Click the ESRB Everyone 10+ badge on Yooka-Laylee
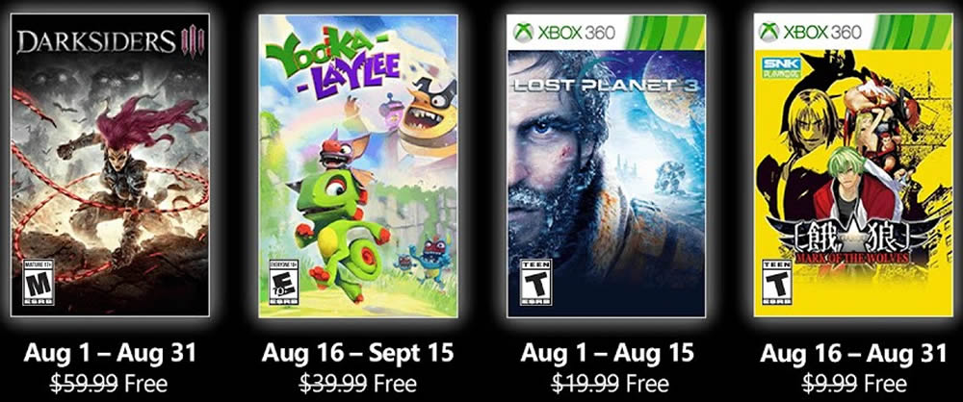This screenshot has height=402, width=963. pyautogui.click(x=284, y=283)
